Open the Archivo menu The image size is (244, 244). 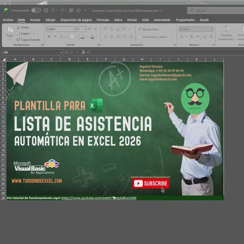pos(8,20)
